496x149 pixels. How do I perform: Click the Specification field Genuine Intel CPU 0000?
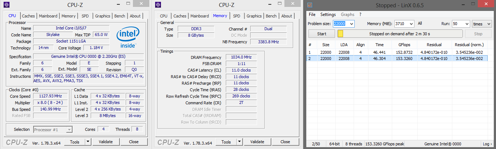[x=88, y=56]
